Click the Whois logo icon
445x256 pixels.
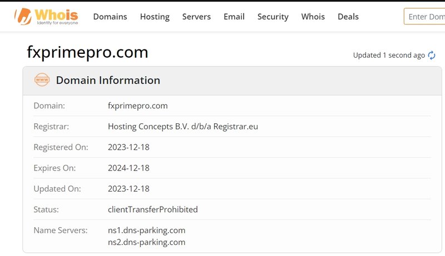click(23, 17)
